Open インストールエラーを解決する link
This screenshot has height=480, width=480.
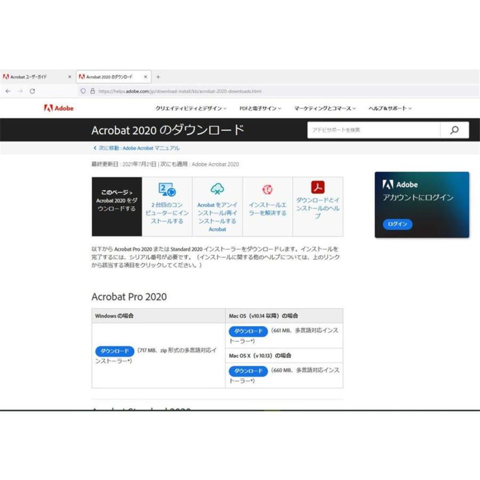pyautogui.click(x=268, y=209)
